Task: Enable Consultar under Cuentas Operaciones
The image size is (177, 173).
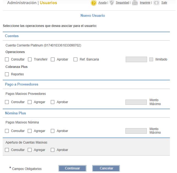Action: coord(7,60)
